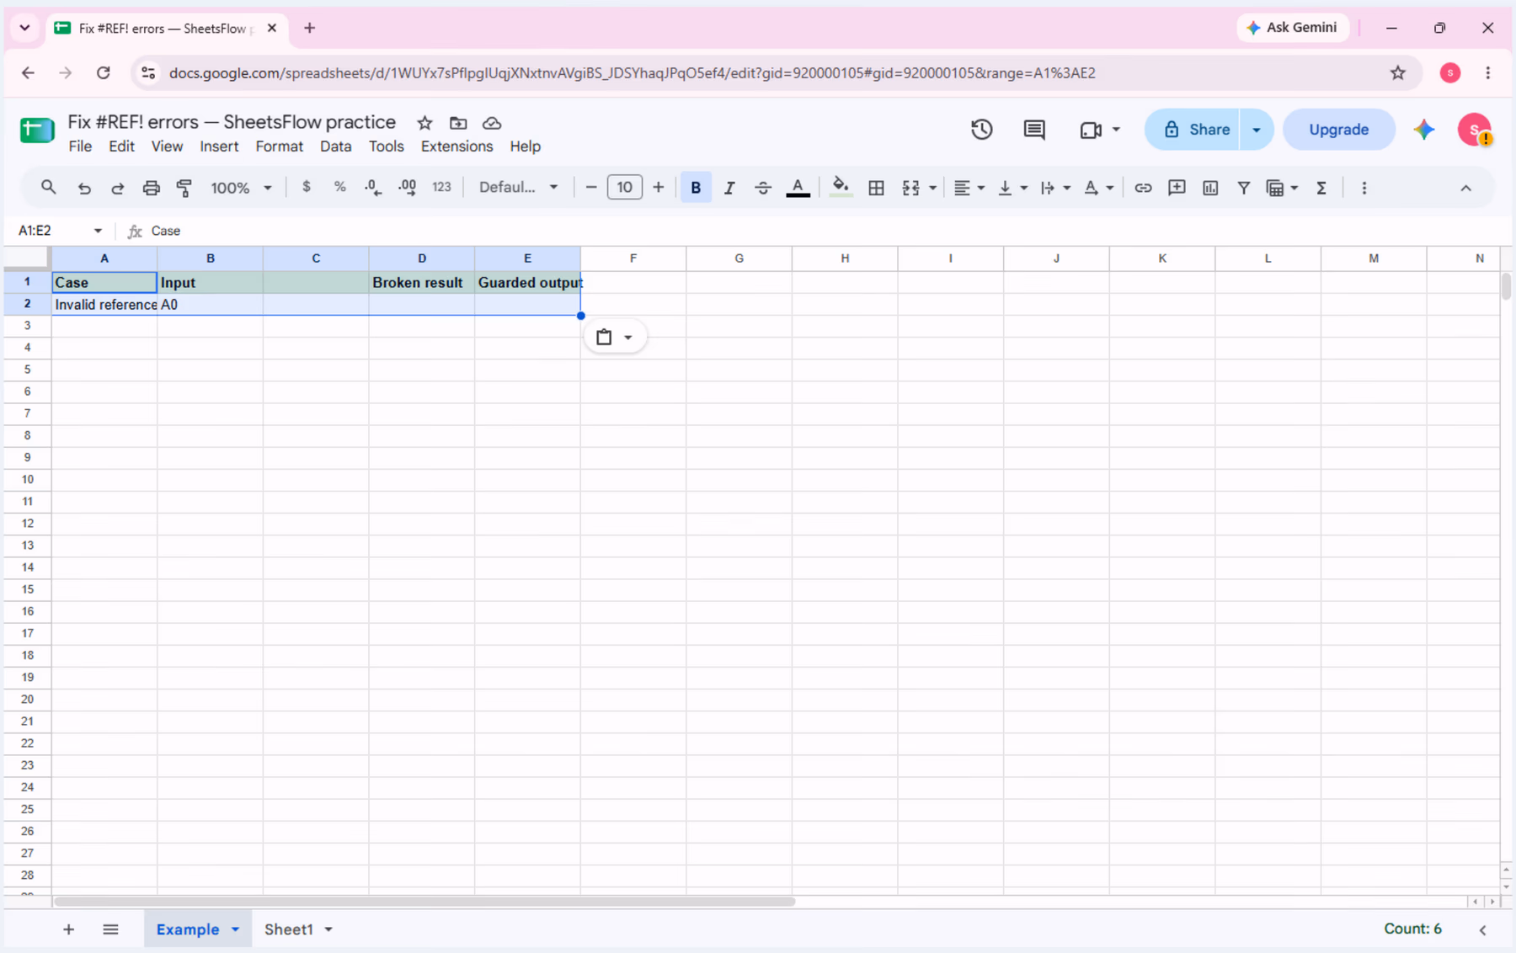
Task: Open the Insert menu
Action: (x=219, y=146)
